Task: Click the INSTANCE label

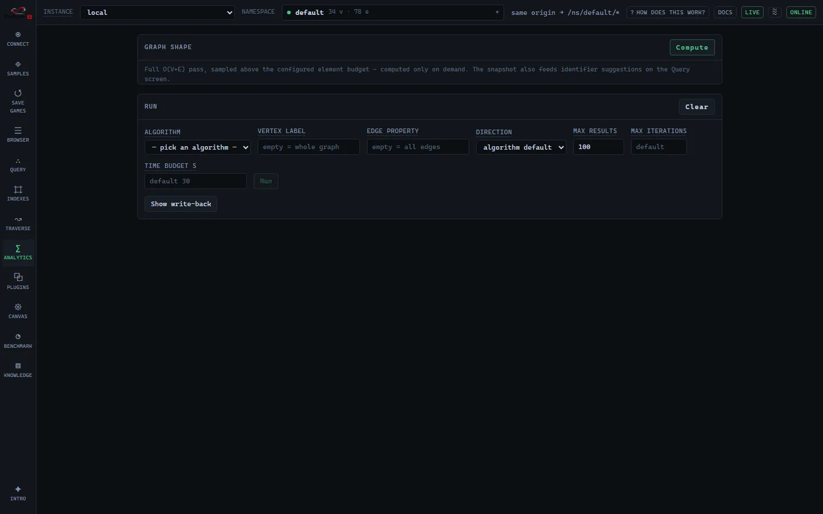Action: pos(58,11)
